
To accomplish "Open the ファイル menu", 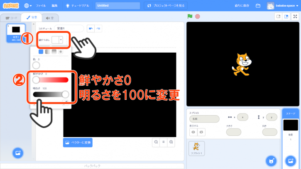I will (x=41, y=6).
